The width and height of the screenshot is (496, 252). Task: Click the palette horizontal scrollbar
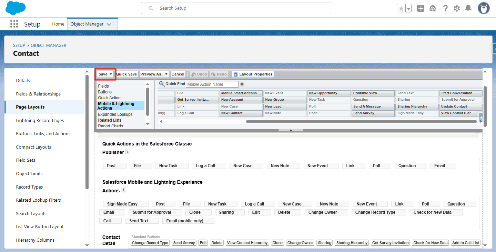(362, 121)
